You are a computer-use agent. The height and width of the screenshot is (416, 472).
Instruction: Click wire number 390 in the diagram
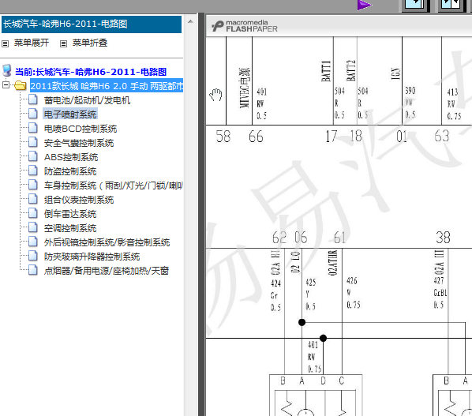click(410, 91)
